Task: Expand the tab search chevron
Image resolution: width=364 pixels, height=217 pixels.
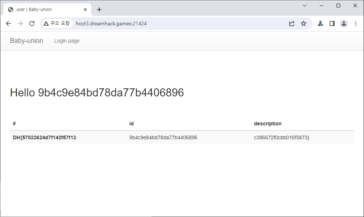Action: (x=305, y=5)
